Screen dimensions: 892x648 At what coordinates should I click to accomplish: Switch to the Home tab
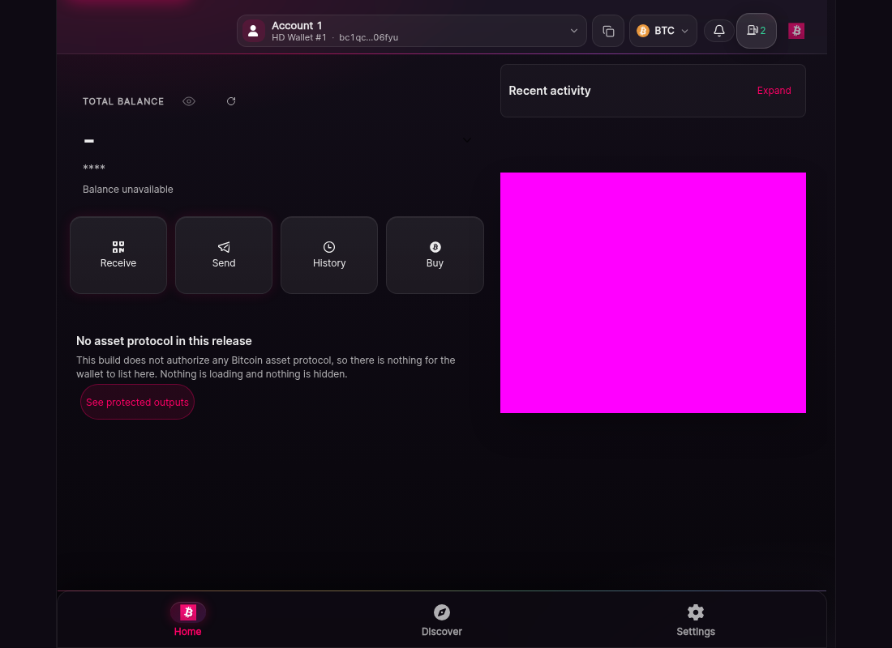click(188, 620)
